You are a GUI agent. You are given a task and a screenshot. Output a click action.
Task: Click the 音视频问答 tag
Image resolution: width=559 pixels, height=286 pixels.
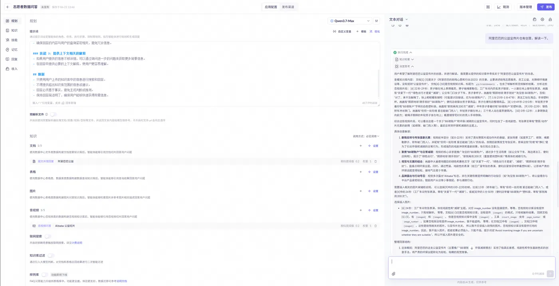click(x=44, y=226)
